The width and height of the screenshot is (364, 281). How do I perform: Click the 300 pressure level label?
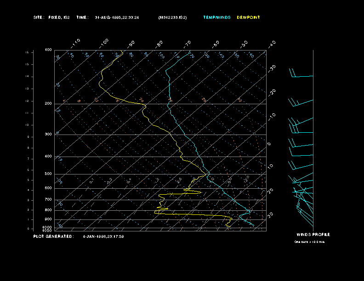tap(48, 134)
